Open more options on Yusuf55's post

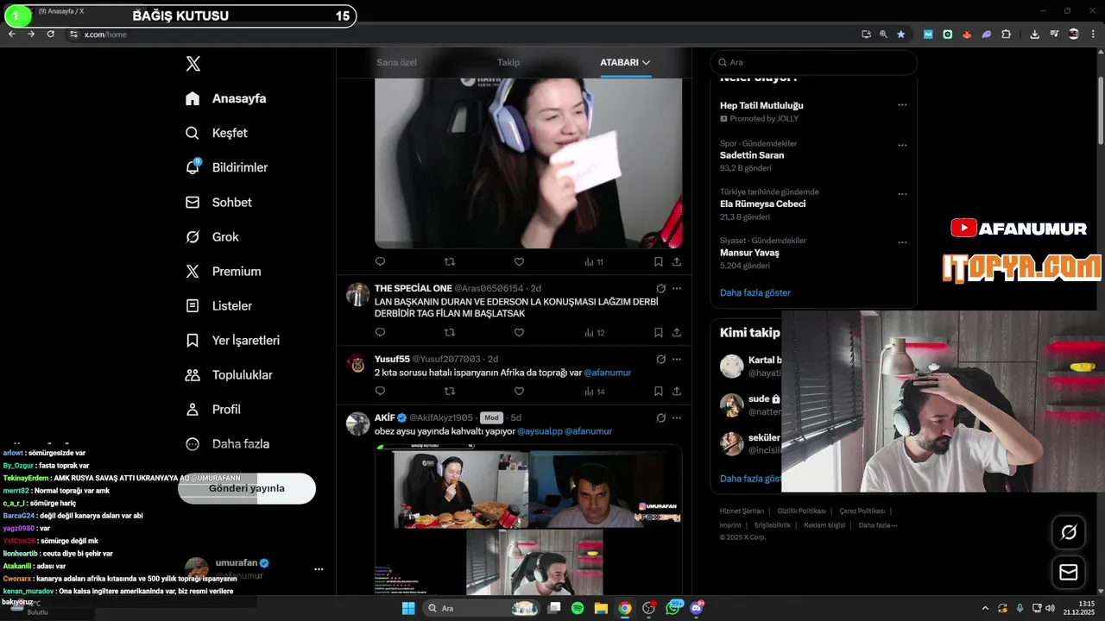(x=677, y=359)
